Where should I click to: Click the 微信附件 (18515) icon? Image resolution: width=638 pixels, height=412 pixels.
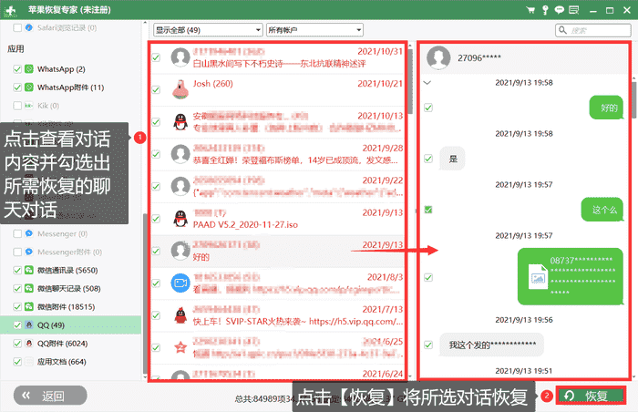29,306
